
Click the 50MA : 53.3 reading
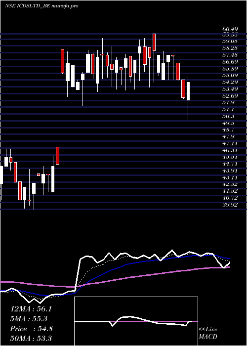(31, 338)
